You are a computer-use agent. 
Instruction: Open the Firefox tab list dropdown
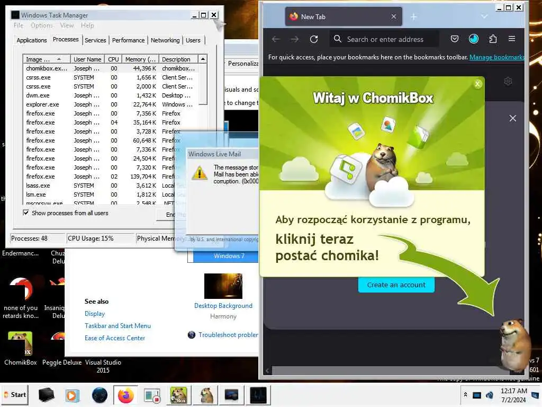pyautogui.click(x=484, y=16)
